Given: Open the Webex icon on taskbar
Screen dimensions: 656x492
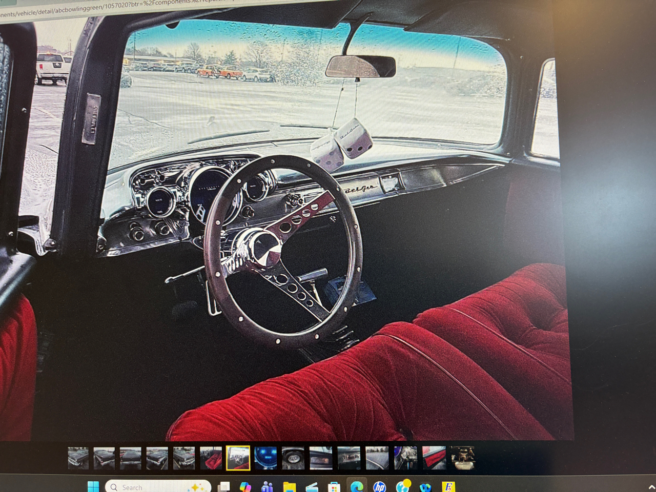Looking at the screenshot, I should click(425, 486).
